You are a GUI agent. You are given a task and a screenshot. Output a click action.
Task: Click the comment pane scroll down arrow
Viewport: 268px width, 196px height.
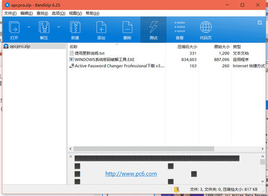pyautogui.click(x=263, y=181)
